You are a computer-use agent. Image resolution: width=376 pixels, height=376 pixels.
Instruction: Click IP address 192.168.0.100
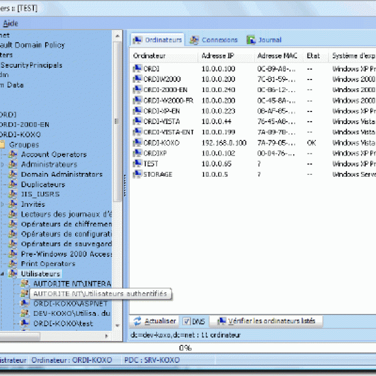tap(224, 143)
